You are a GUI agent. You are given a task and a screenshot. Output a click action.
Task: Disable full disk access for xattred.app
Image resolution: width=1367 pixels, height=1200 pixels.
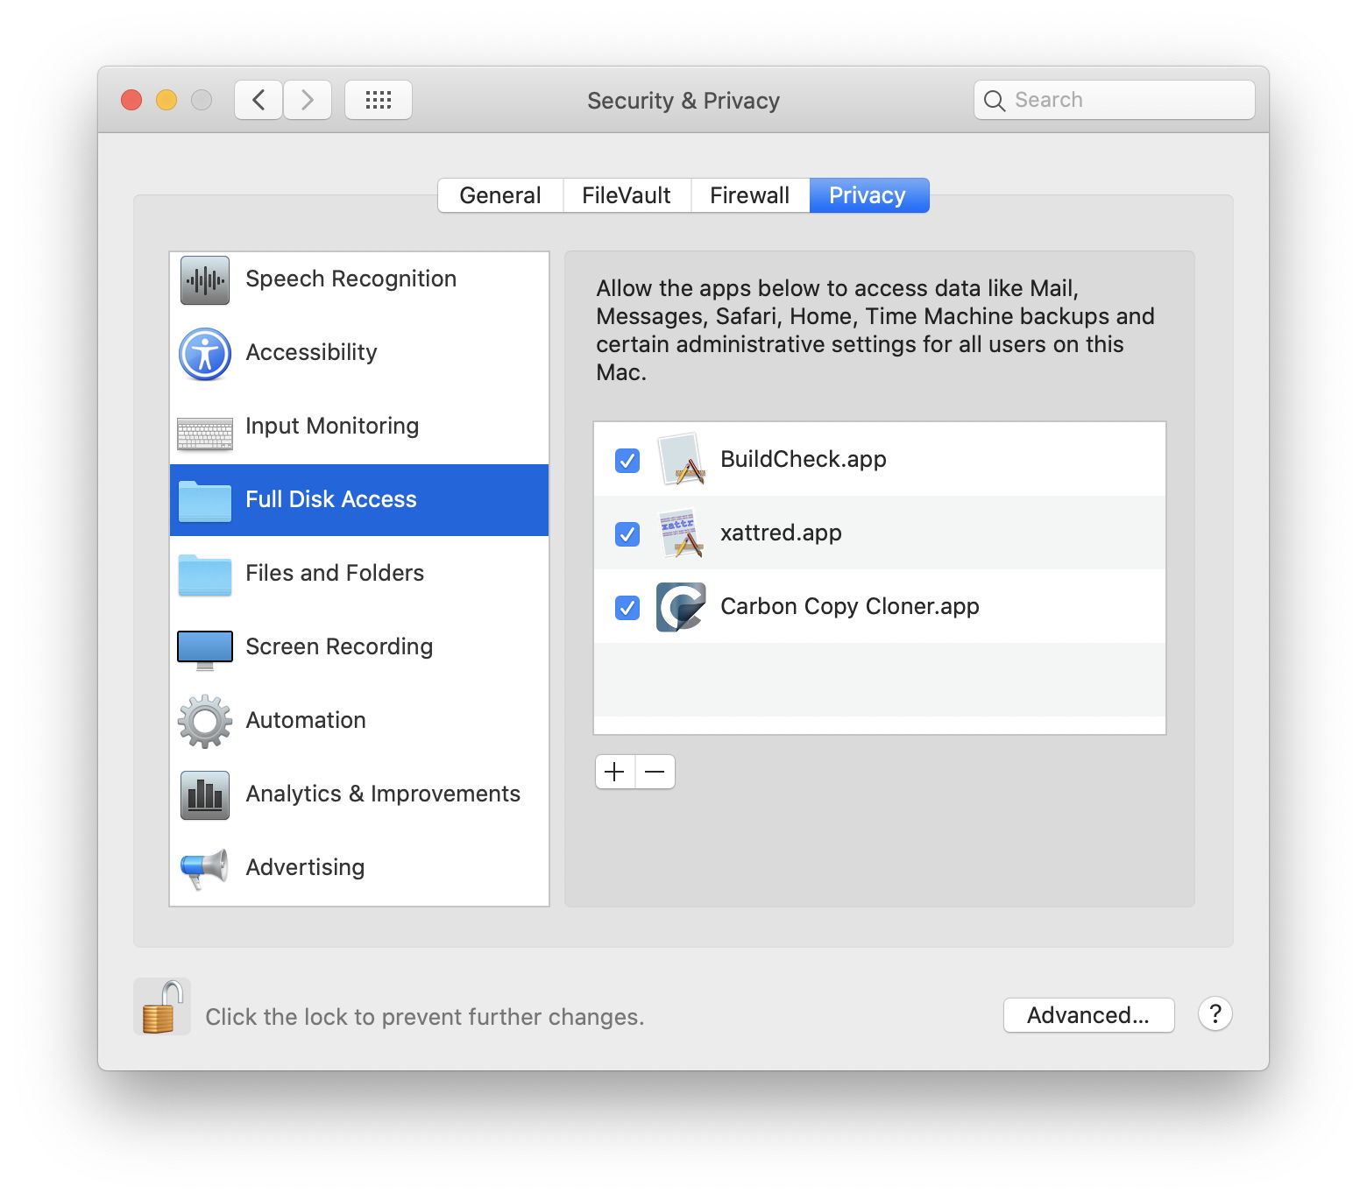pos(627,533)
